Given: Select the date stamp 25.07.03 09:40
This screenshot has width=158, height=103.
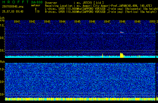Looking at the screenshot, I should 13,12.
